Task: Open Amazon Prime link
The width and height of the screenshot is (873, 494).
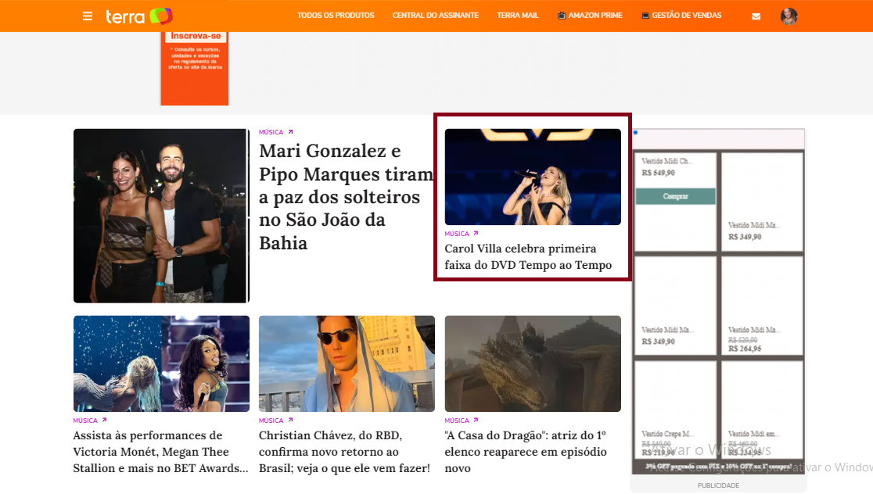Action: click(590, 16)
